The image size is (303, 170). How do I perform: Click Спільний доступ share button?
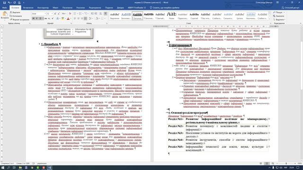point(290,8)
